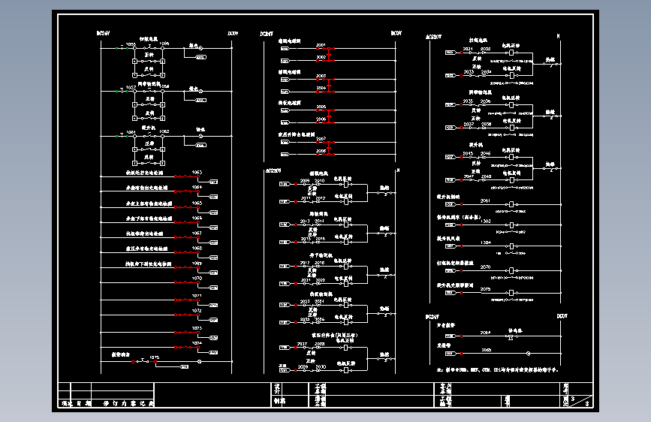Select wire number 2009 label
Screen dimensions: 651x422
click(305, 181)
